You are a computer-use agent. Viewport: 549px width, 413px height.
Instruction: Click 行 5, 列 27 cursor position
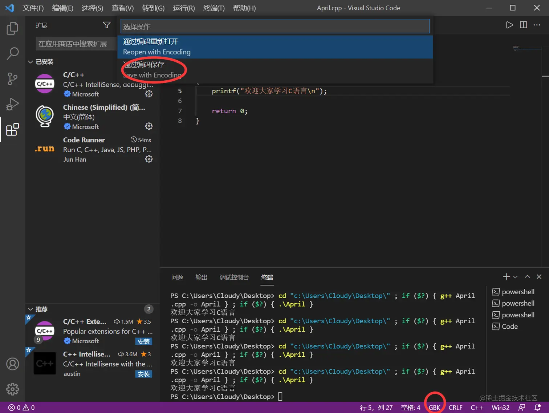click(376, 408)
